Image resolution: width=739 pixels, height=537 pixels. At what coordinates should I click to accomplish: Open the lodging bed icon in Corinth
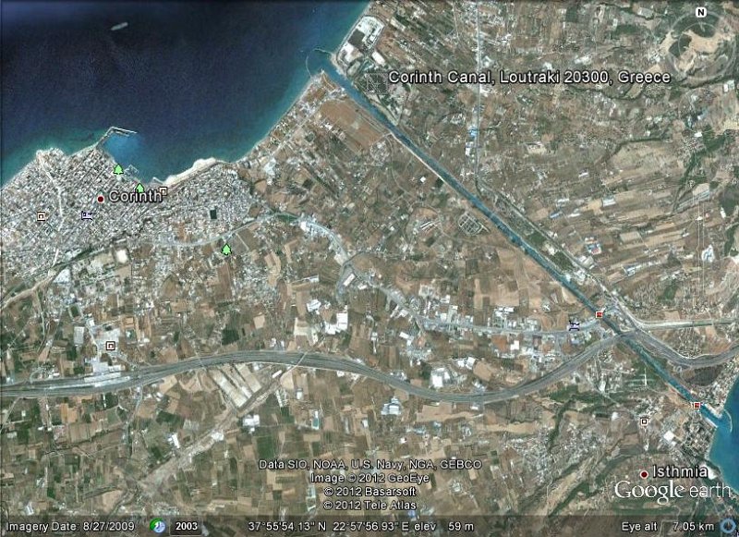(86, 216)
